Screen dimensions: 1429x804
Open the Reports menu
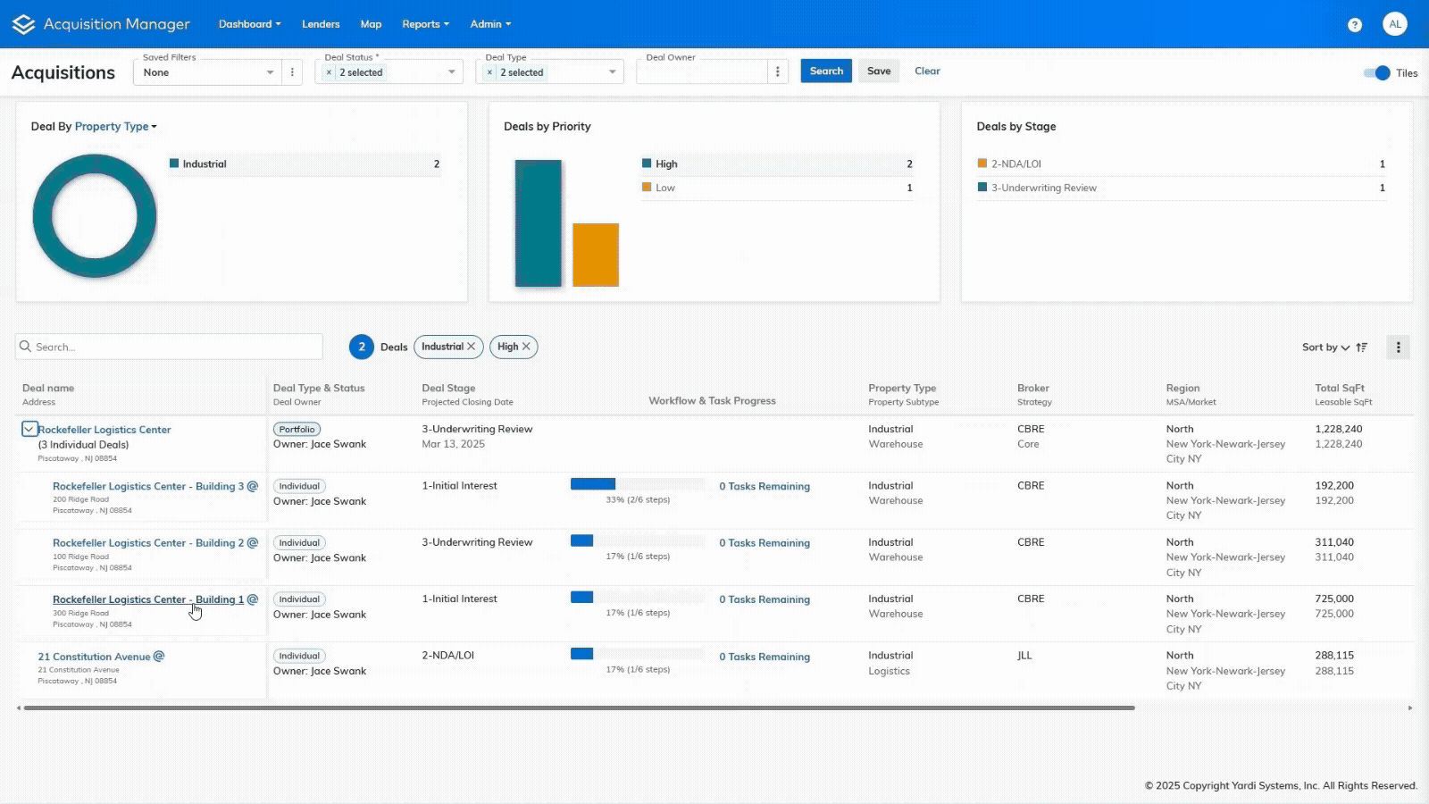[425, 24]
